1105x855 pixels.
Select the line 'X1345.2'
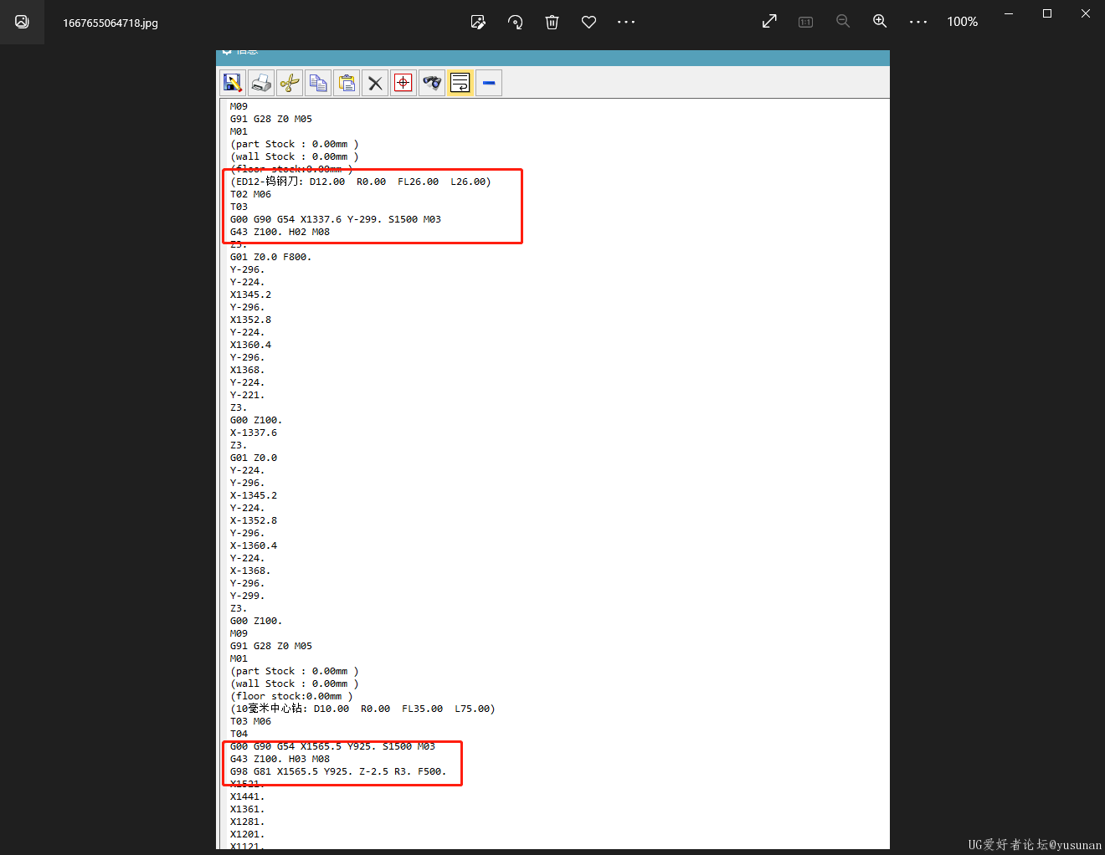pos(250,294)
